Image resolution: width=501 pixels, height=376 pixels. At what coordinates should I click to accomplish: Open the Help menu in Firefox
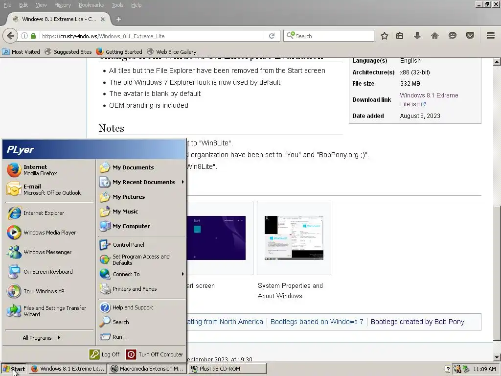pyautogui.click(x=137, y=5)
